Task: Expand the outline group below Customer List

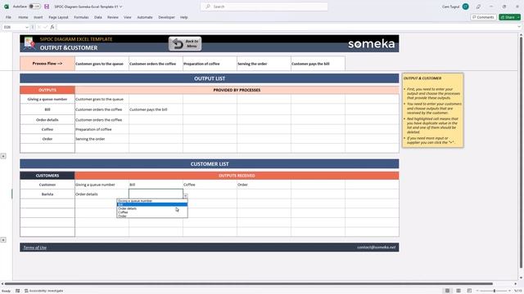Action: click(3, 240)
